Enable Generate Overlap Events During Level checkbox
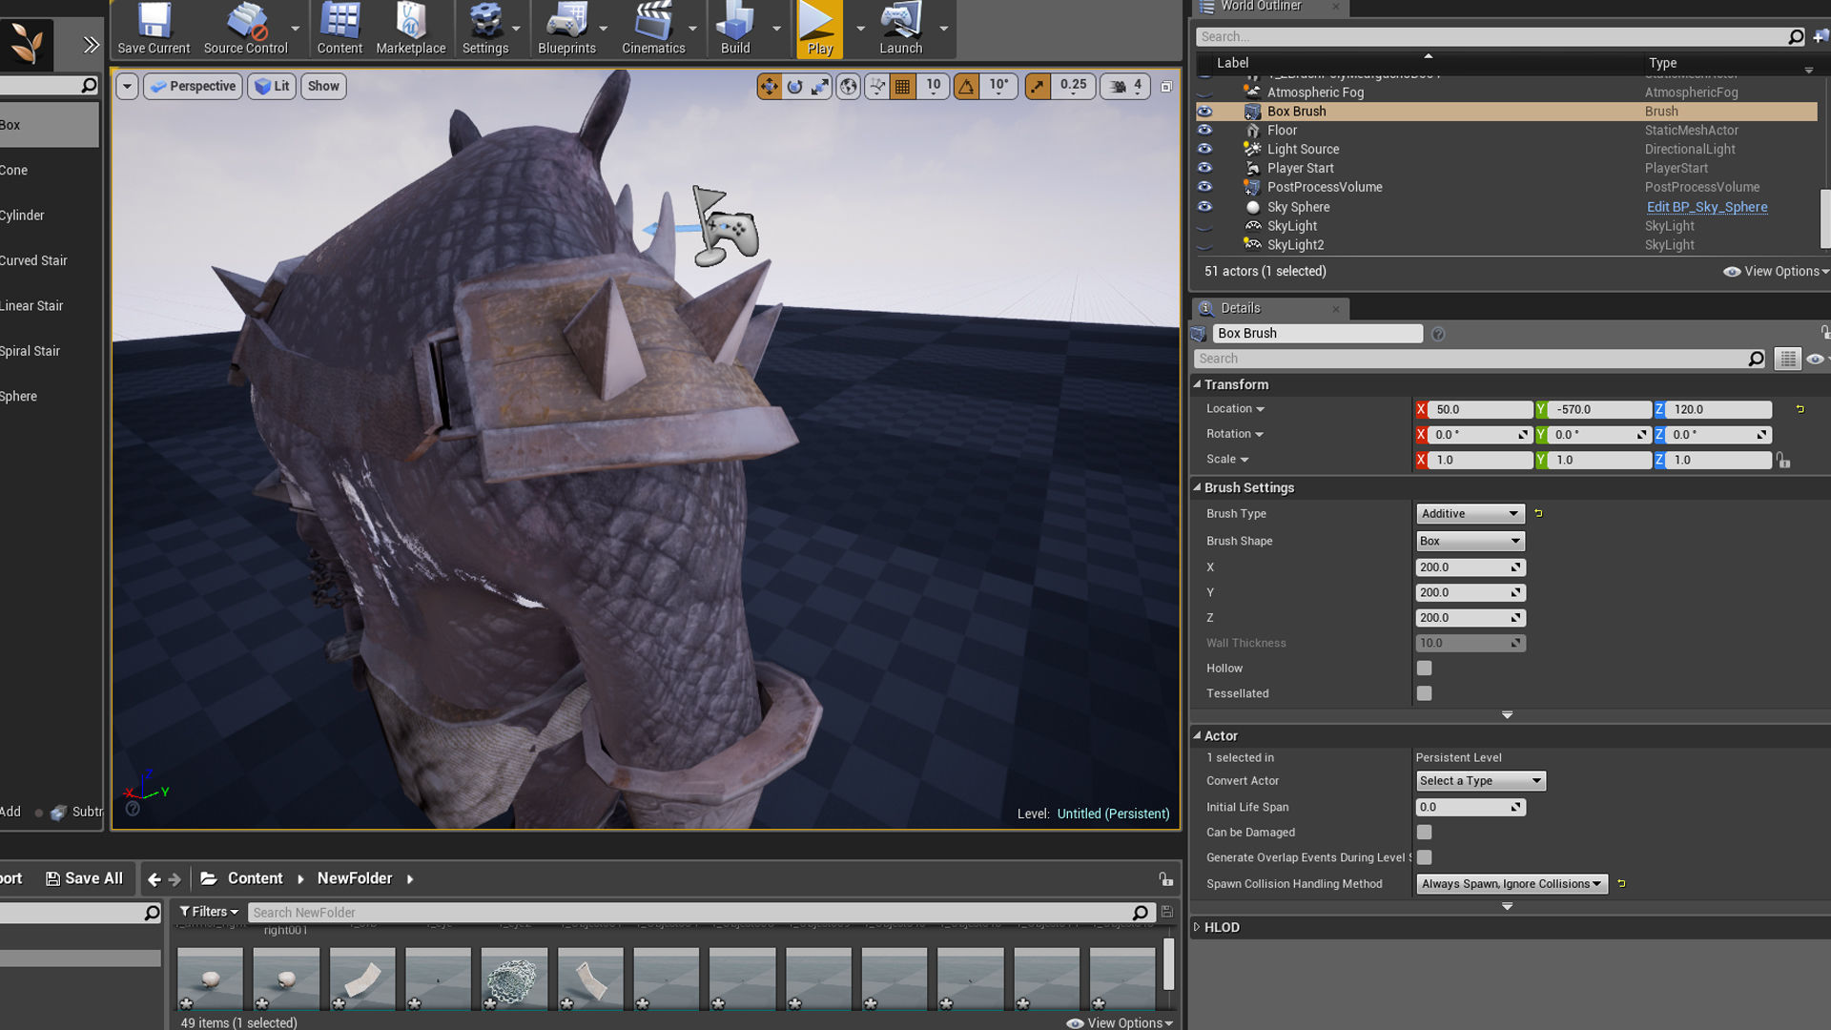 [x=1424, y=857]
